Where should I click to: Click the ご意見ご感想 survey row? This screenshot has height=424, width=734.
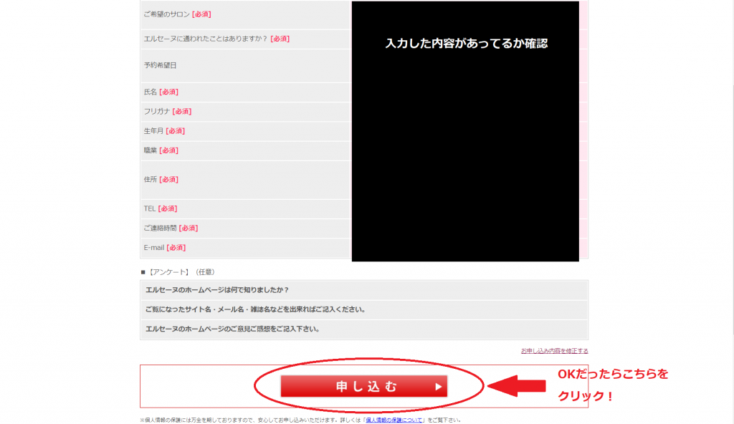coord(232,329)
